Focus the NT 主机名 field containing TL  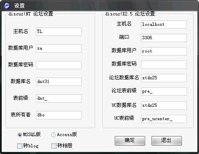click(x=59, y=32)
